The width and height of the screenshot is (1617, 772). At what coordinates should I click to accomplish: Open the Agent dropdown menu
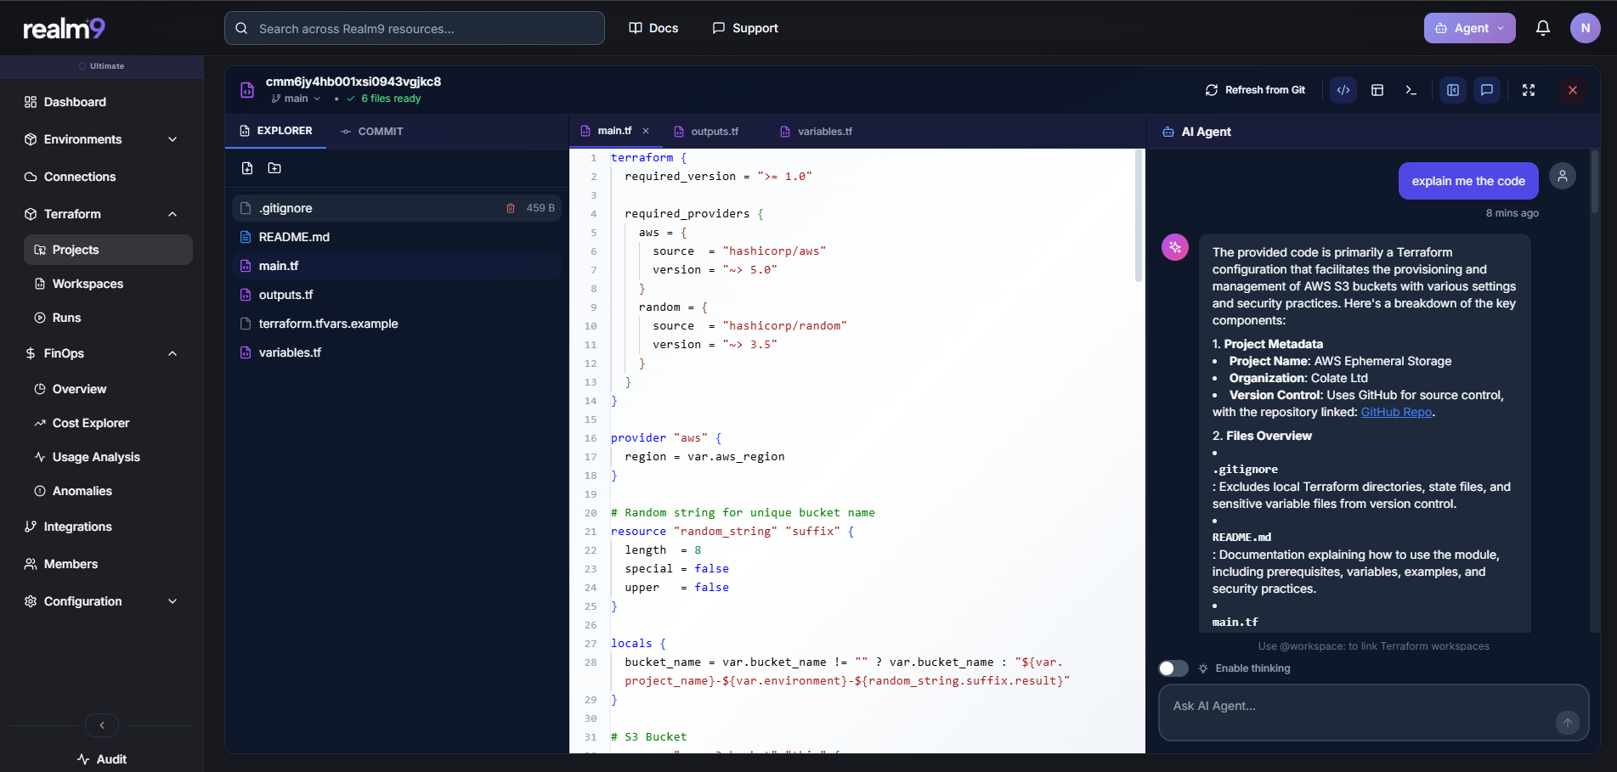click(1469, 27)
